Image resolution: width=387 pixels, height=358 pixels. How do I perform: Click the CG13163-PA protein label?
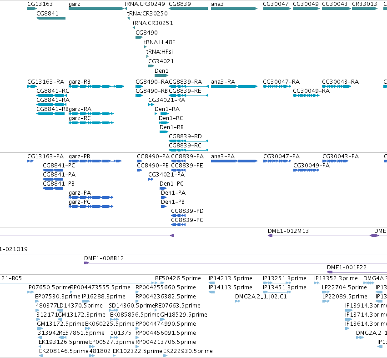[x=45, y=156]
